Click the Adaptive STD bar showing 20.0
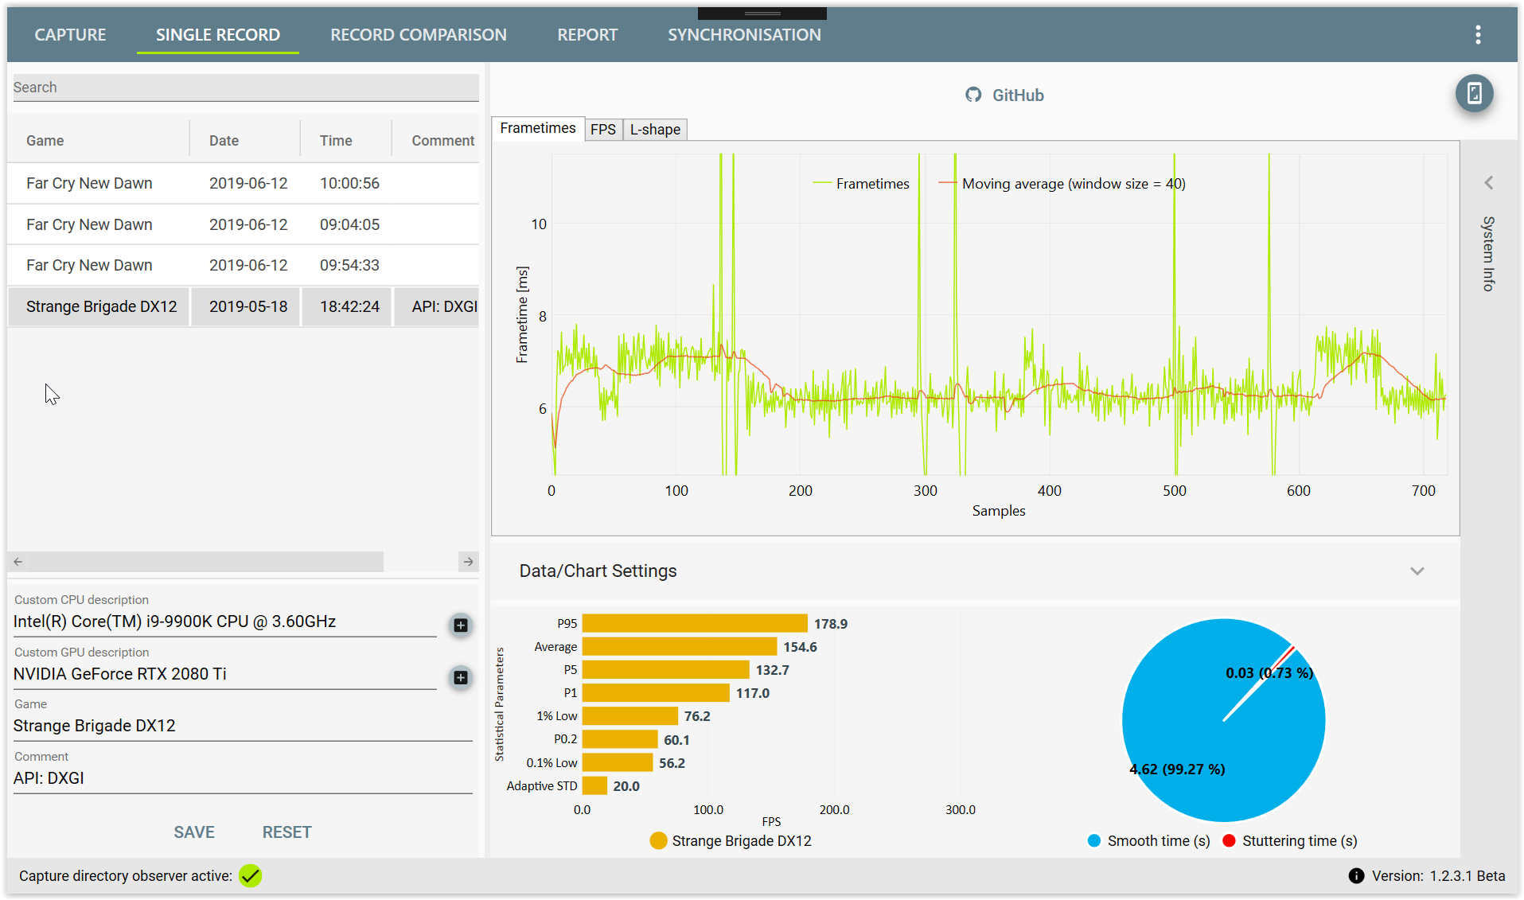The height and width of the screenshot is (900, 1524). pyautogui.click(x=595, y=786)
